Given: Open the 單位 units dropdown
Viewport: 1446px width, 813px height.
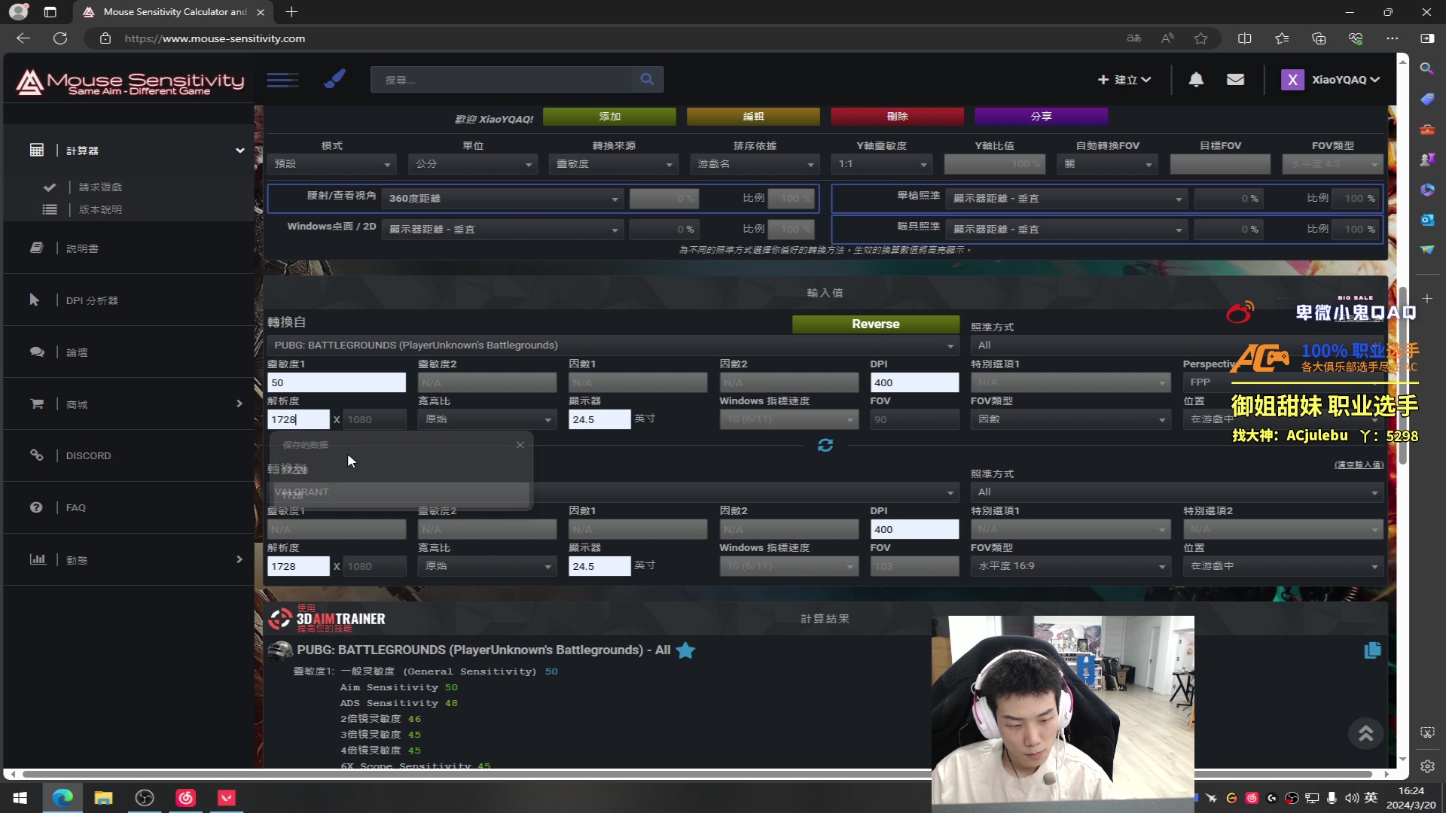Looking at the screenshot, I should [x=473, y=164].
